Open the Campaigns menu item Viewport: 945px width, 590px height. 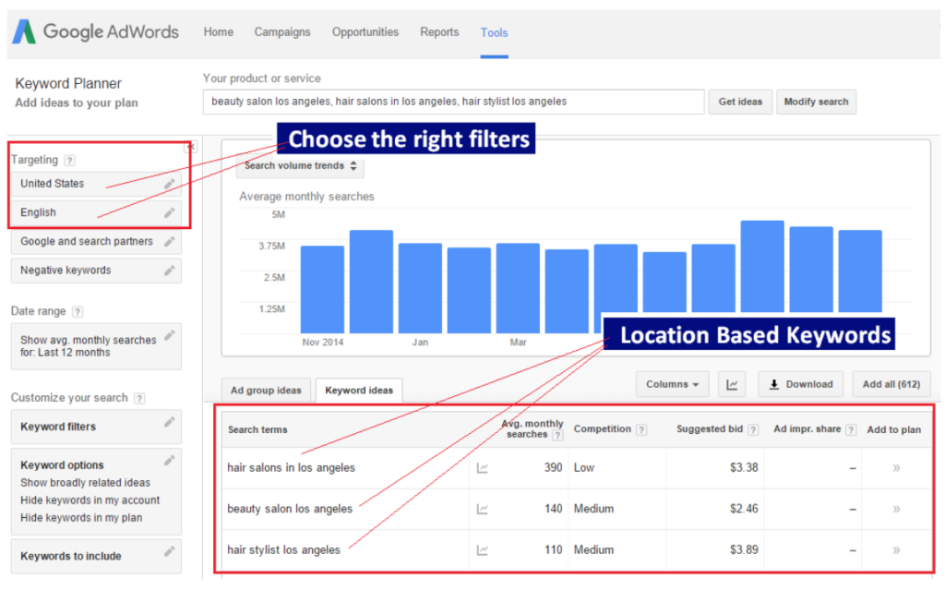(x=282, y=31)
